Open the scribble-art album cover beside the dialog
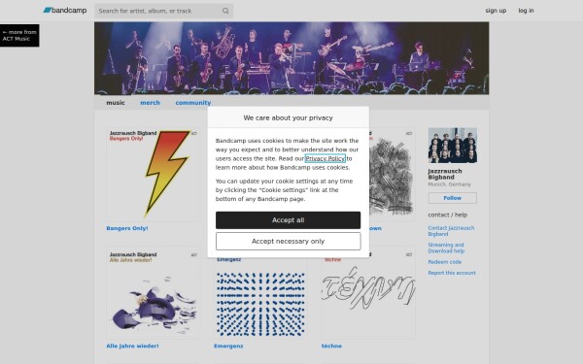 pos(393,174)
